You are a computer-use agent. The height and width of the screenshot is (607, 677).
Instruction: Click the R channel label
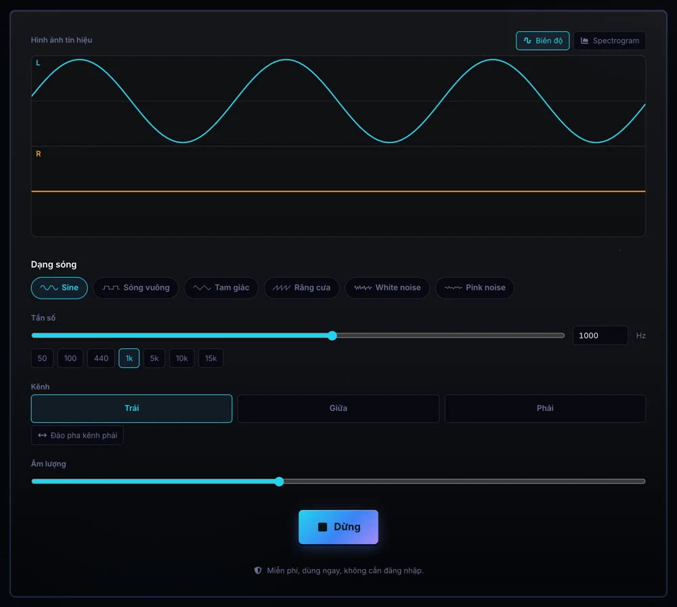pyautogui.click(x=39, y=154)
